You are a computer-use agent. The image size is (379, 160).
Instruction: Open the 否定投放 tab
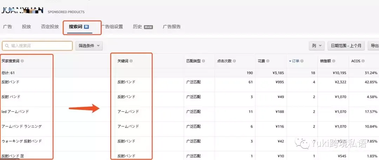point(50,27)
